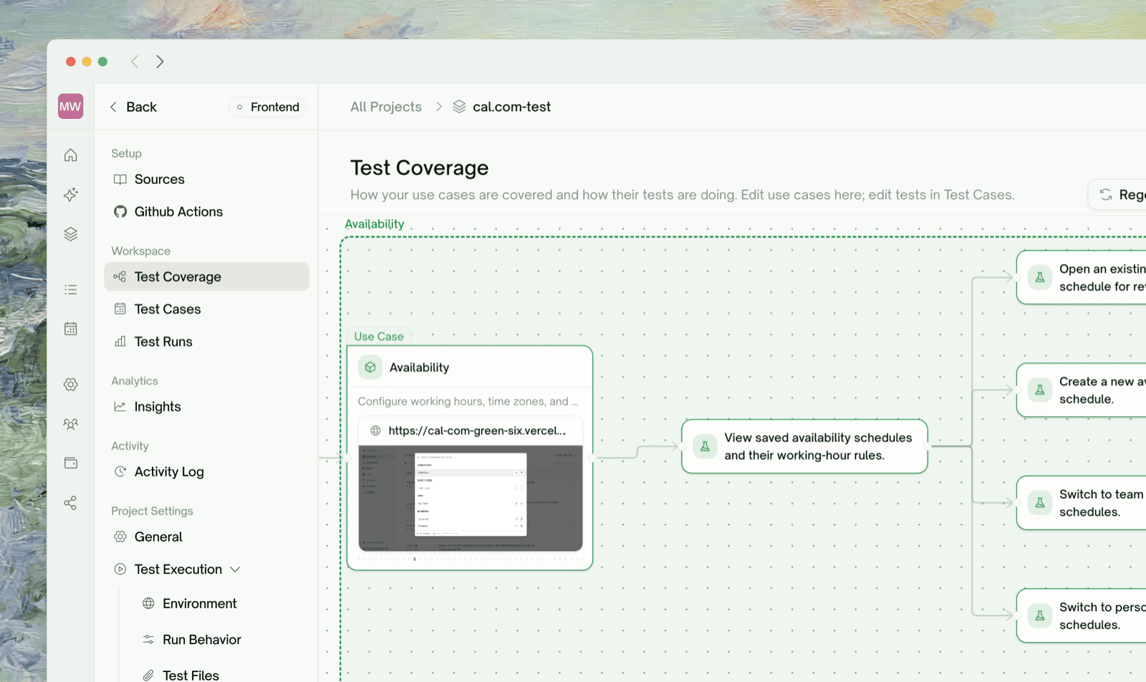Go to Home in the icon rail
The height and width of the screenshot is (682, 1146).
click(x=70, y=155)
